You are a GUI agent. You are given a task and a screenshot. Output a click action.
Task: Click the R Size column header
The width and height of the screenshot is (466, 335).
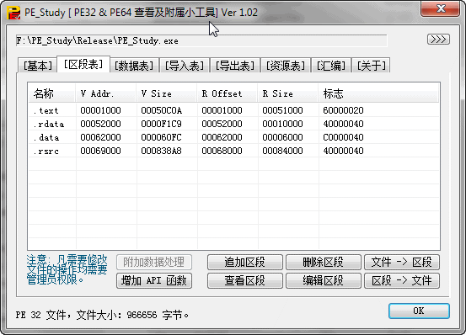point(288,93)
